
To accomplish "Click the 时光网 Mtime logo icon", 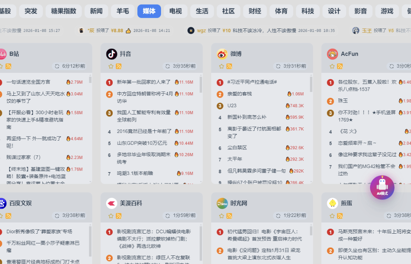I will [x=222, y=203].
